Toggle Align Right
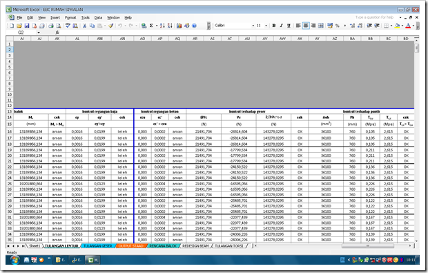 point(313,26)
